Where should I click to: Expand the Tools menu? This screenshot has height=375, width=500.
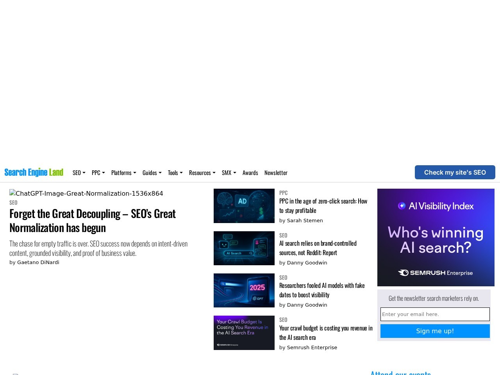pos(175,173)
